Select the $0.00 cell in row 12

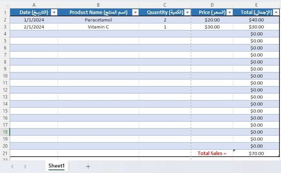pos(256,90)
